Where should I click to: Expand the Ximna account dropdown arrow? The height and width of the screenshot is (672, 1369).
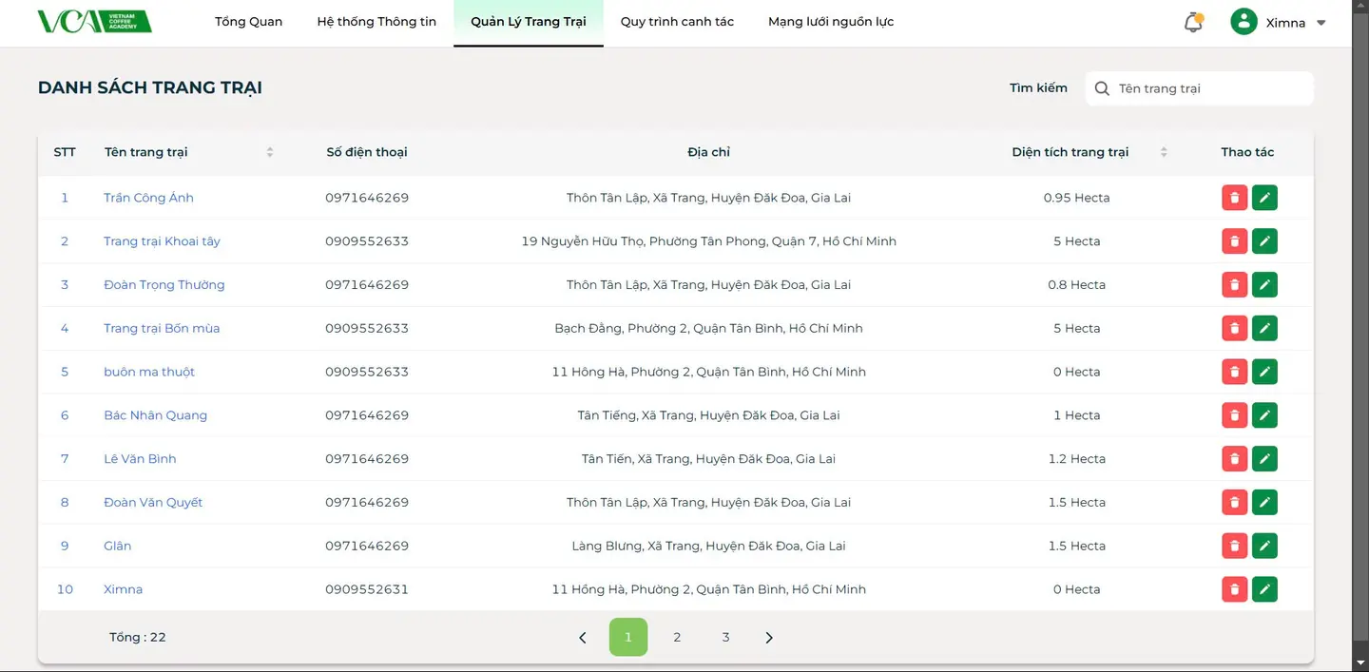click(1321, 23)
